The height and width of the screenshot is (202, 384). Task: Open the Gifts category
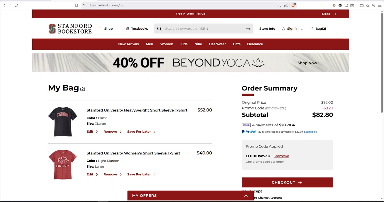pyautogui.click(x=237, y=44)
